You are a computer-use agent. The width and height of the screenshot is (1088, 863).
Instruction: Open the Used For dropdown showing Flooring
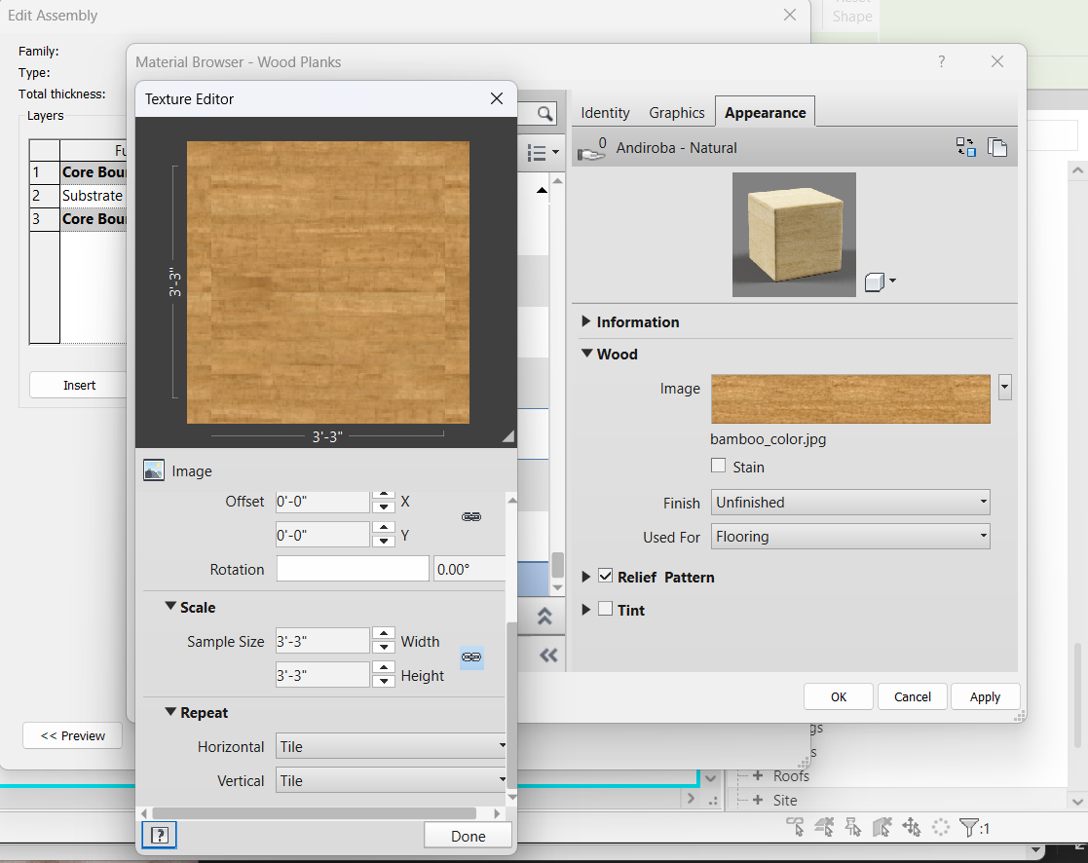(849, 536)
